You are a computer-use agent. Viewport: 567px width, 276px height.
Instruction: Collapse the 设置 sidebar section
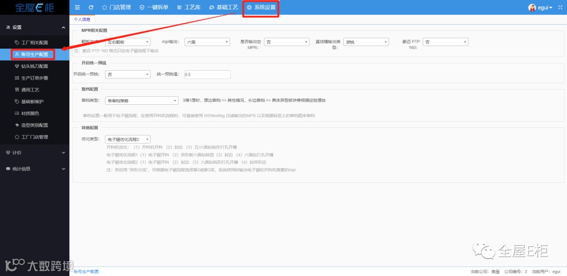click(x=34, y=27)
